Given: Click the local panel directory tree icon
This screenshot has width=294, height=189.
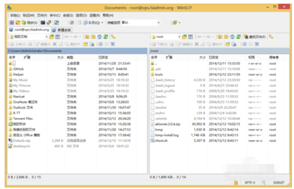Looking at the screenshot, I should 113,37.
